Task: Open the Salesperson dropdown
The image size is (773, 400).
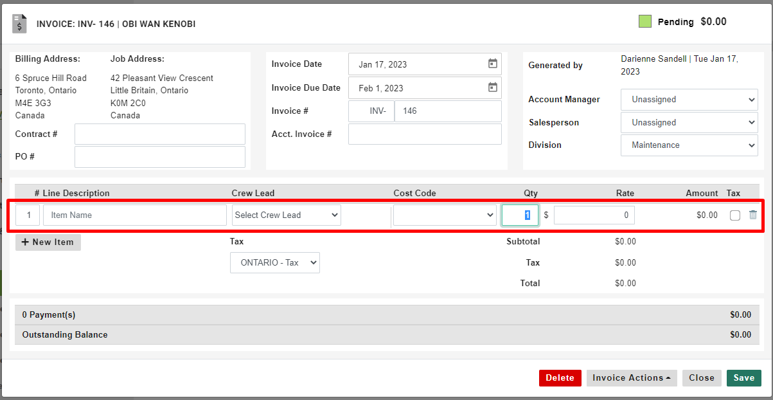Action: coord(689,122)
